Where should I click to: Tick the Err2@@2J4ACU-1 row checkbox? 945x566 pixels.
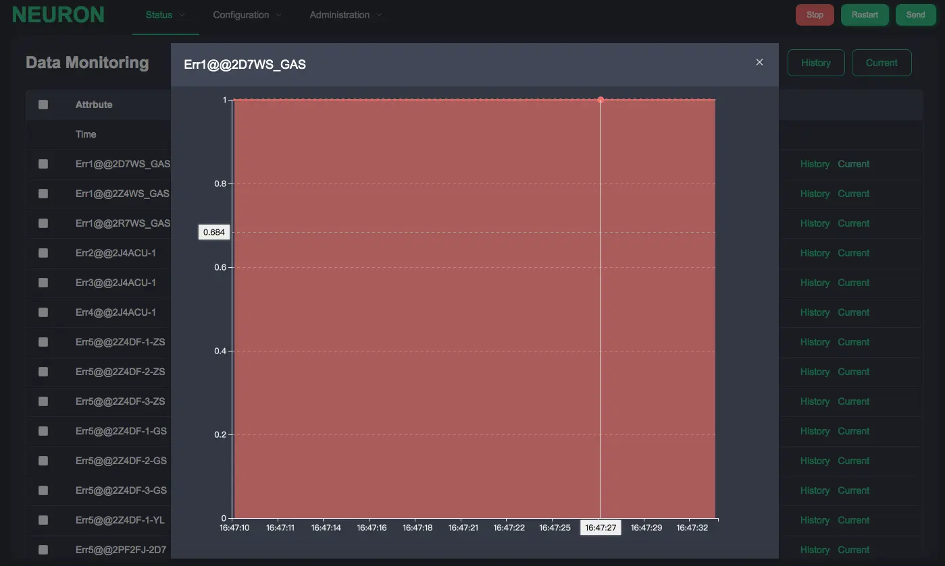point(43,253)
